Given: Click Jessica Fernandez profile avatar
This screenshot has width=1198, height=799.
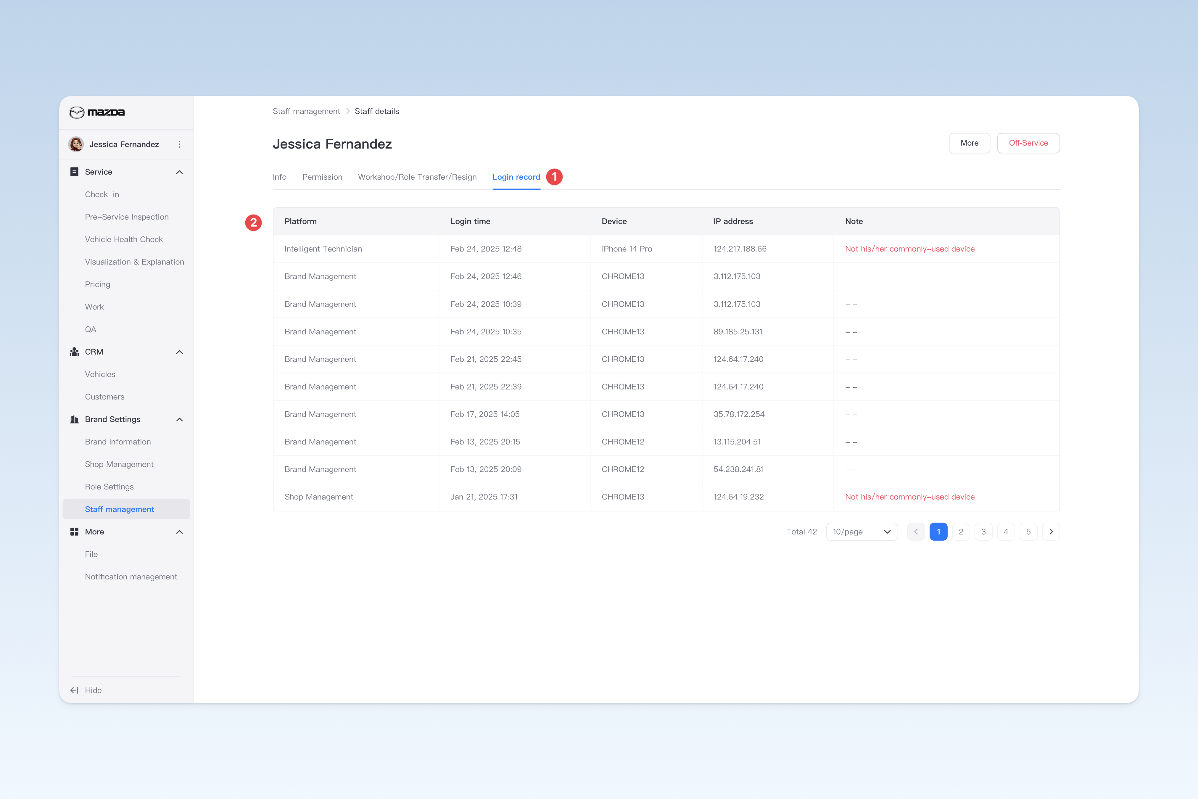Looking at the screenshot, I should (76, 144).
